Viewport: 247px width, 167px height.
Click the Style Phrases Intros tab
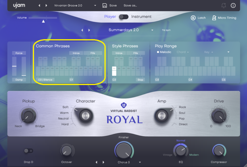(119, 53)
